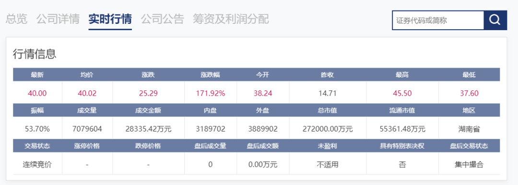
Task: Select the latest price value 40.00
Action: [x=37, y=94]
